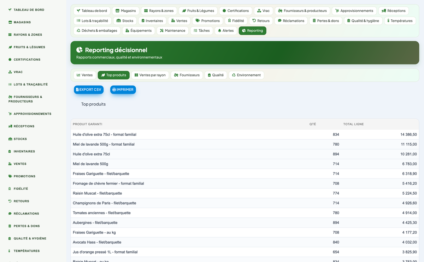This screenshot has height=262, width=424.
Task: Open Fruits & Légumes top chip
Action: pyautogui.click(x=198, y=11)
